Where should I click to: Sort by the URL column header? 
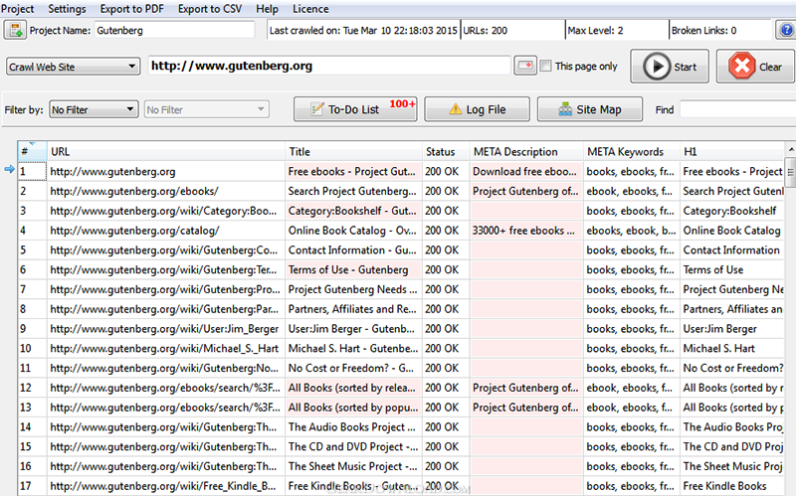(166, 152)
